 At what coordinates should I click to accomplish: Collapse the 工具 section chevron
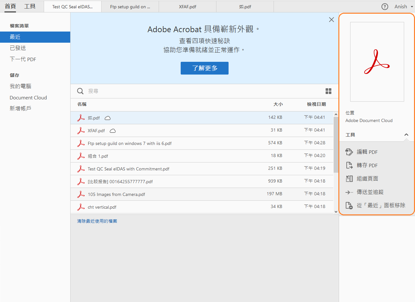pyautogui.click(x=406, y=135)
